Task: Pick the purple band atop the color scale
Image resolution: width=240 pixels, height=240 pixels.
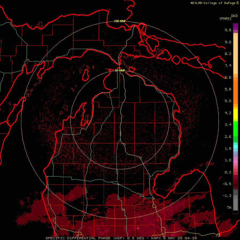Action: click(x=235, y=27)
